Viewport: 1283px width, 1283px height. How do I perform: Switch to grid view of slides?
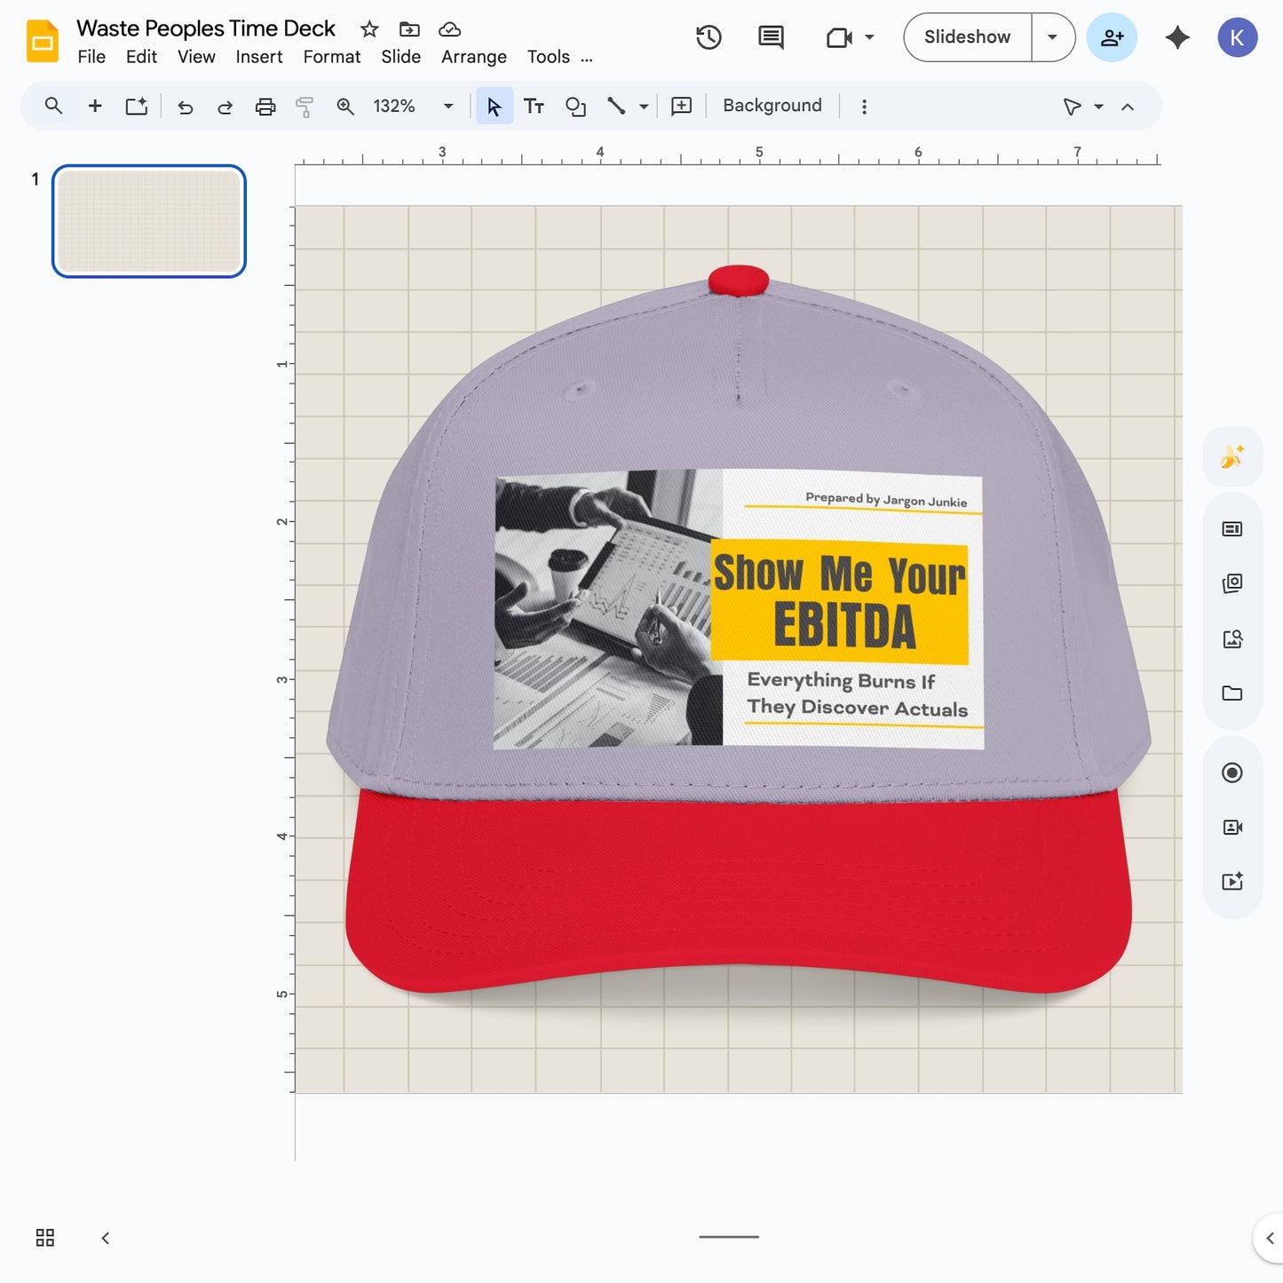point(45,1238)
